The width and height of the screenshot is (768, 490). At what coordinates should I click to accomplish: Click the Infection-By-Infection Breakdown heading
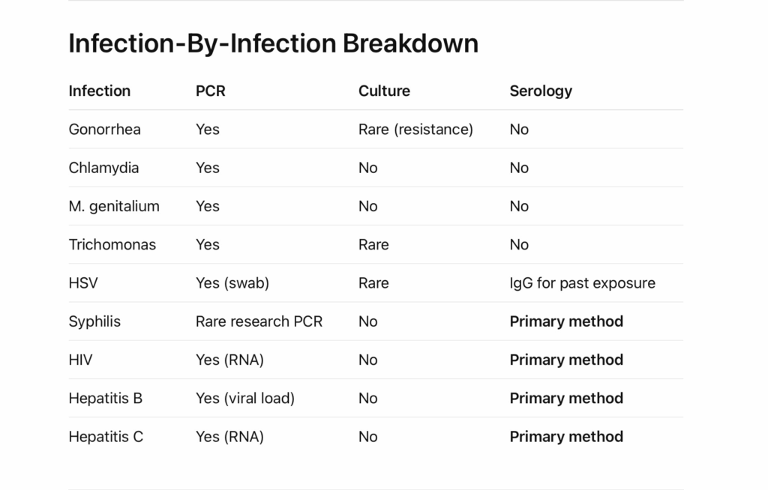pyautogui.click(x=273, y=43)
